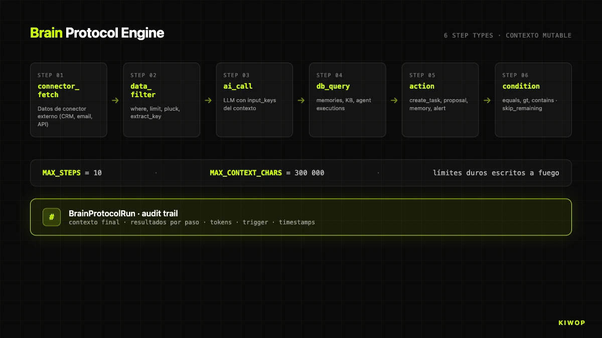Click the MAX_CONTEXT_CHARS = 300 000 value
This screenshot has height=338, width=602.
pyautogui.click(x=267, y=173)
